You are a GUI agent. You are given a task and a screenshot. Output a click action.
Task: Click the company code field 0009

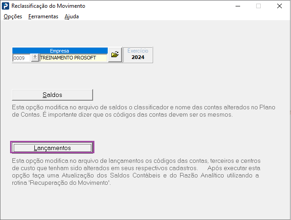coord(22,58)
